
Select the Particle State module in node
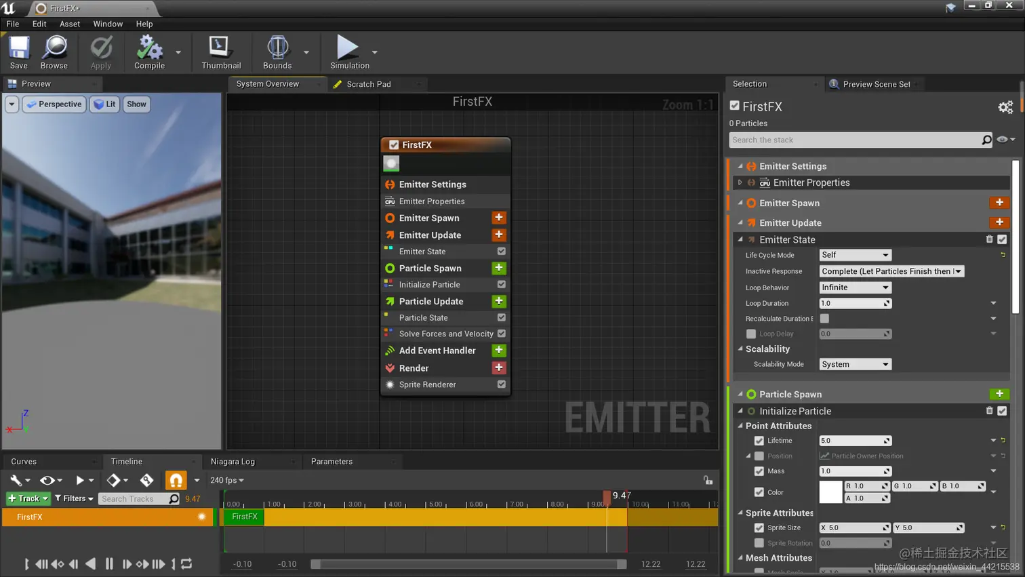point(445,317)
